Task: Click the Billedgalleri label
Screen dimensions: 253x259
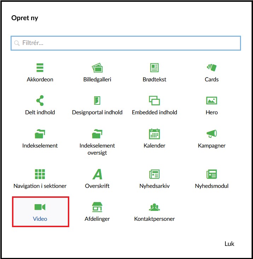Action: (97, 80)
